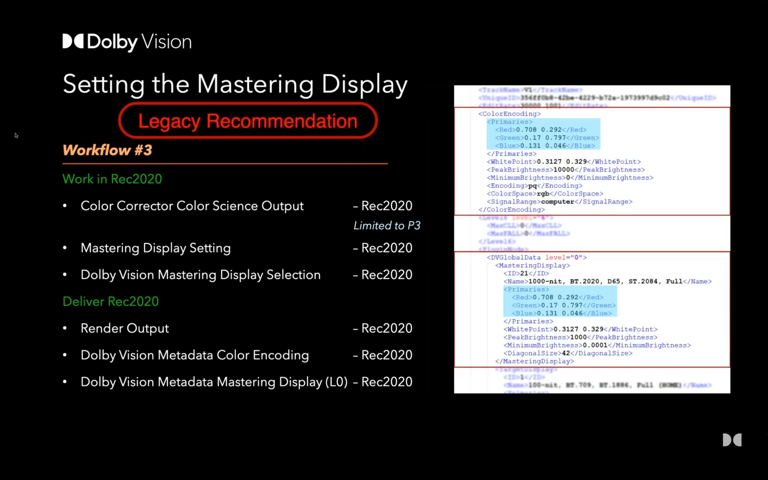The image size is (768, 480).
Task: Click the opening <ColorEncoding> tag
Action: click(x=509, y=113)
